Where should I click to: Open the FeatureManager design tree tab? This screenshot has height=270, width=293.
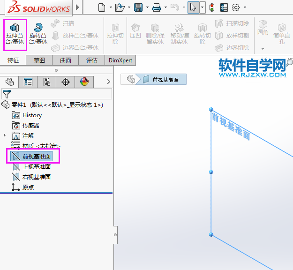click(9, 82)
